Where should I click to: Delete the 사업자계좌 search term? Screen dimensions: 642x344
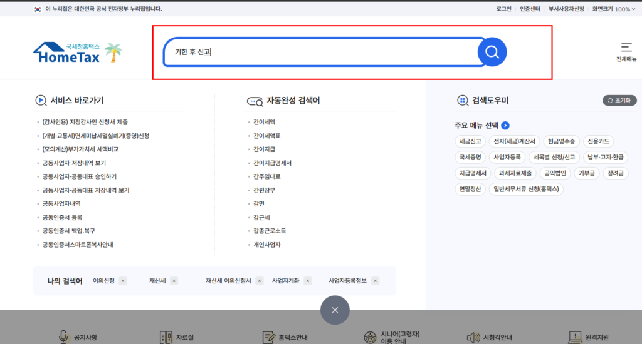click(x=308, y=281)
